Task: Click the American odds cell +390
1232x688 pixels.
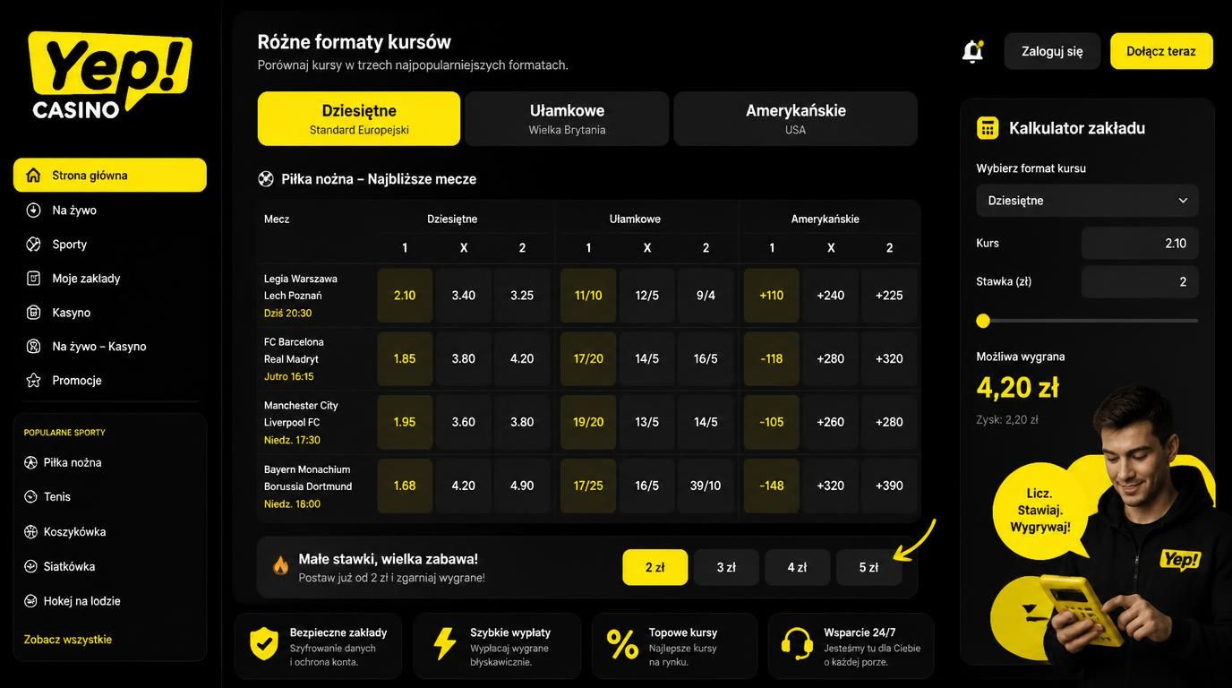Action: click(x=889, y=486)
